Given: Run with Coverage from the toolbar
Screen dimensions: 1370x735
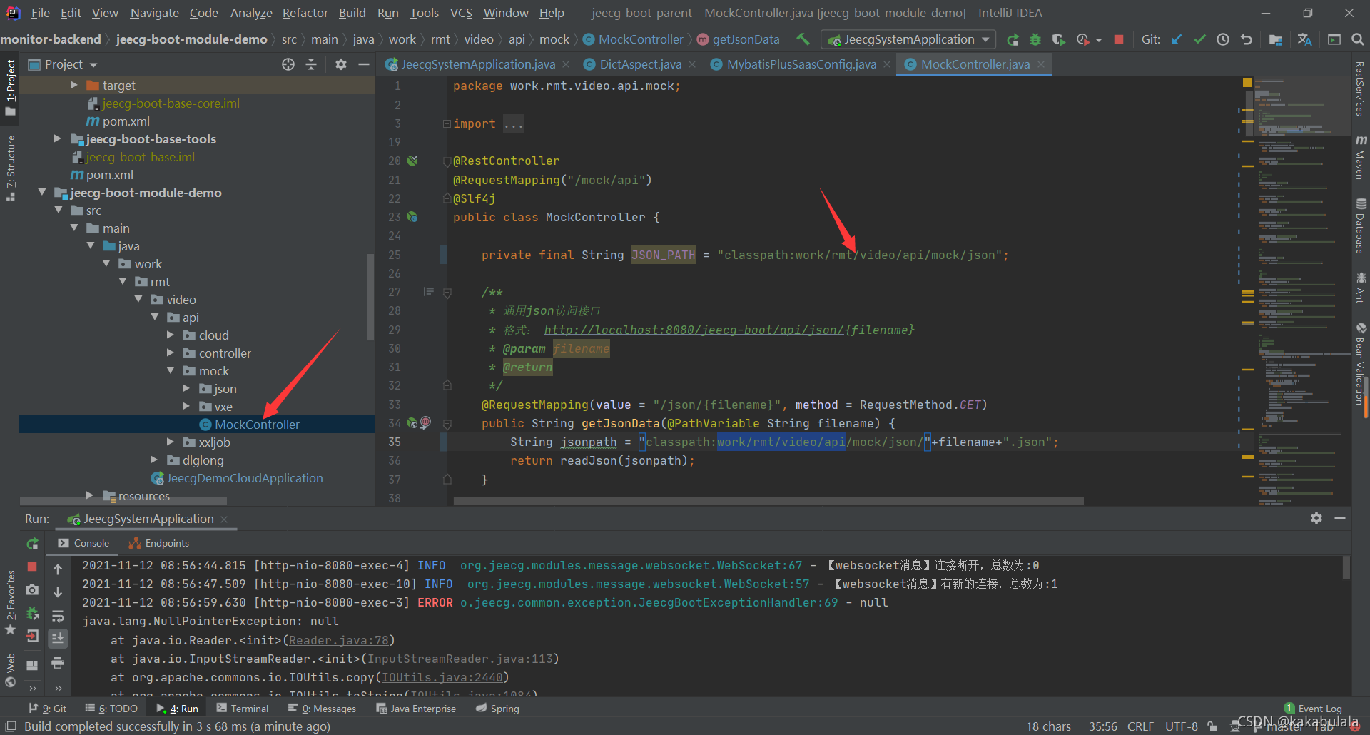Looking at the screenshot, I should (x=1059, y=40).
